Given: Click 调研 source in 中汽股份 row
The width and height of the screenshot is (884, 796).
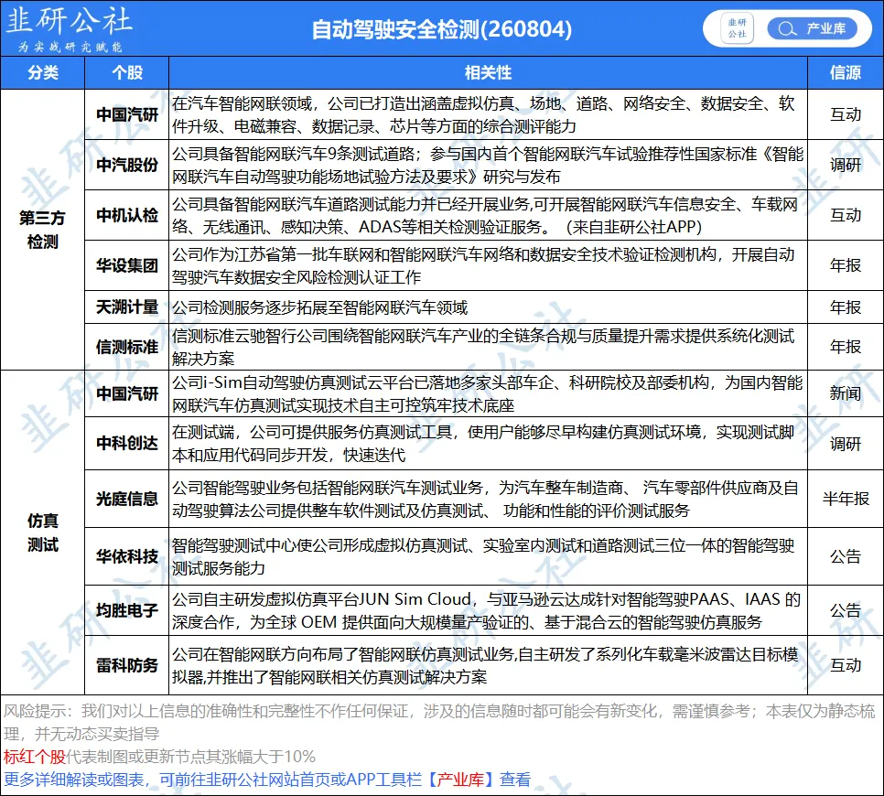Looking at the screenshot, I should [x=845, y=165].
